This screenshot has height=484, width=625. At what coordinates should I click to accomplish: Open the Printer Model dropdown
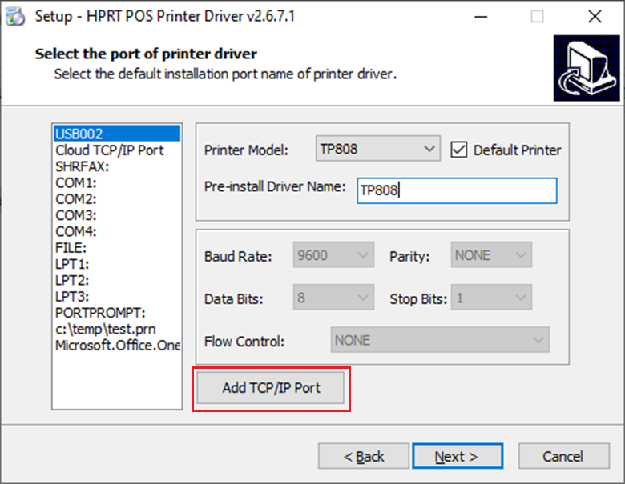377,149
